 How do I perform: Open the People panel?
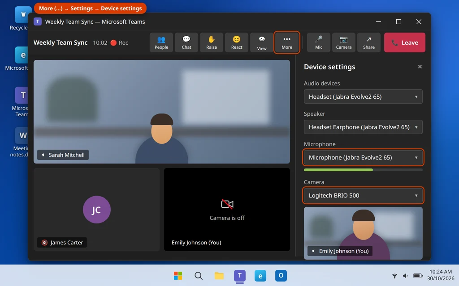[x=161, y=42]
